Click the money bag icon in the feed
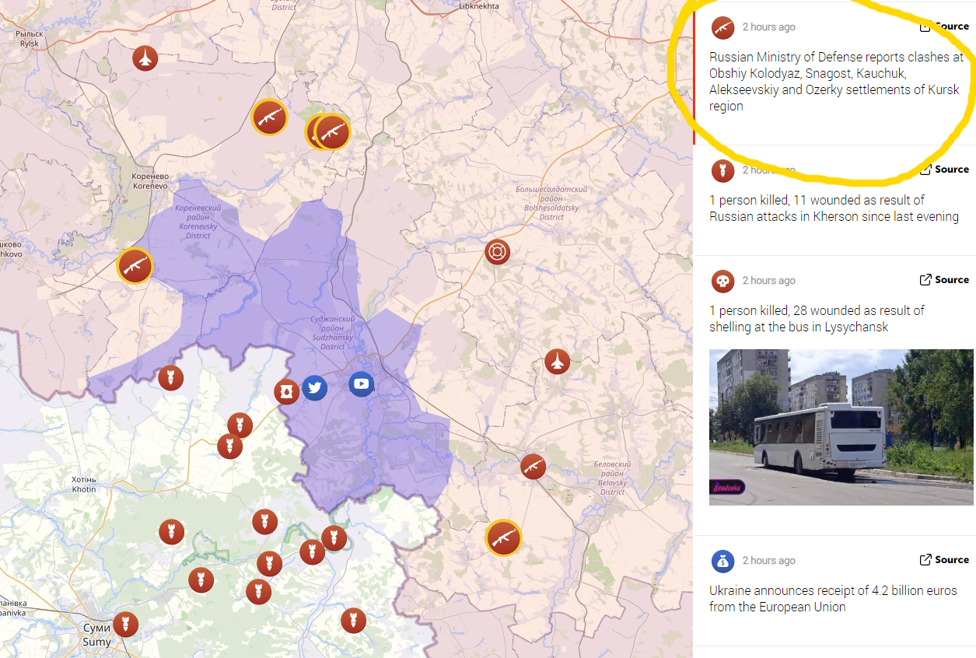This screenshot has width=976, height=658. 722,561
